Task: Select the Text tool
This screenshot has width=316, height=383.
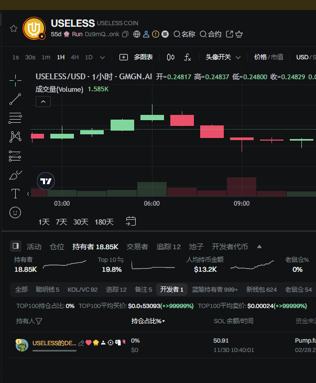Action: [15, 194]
